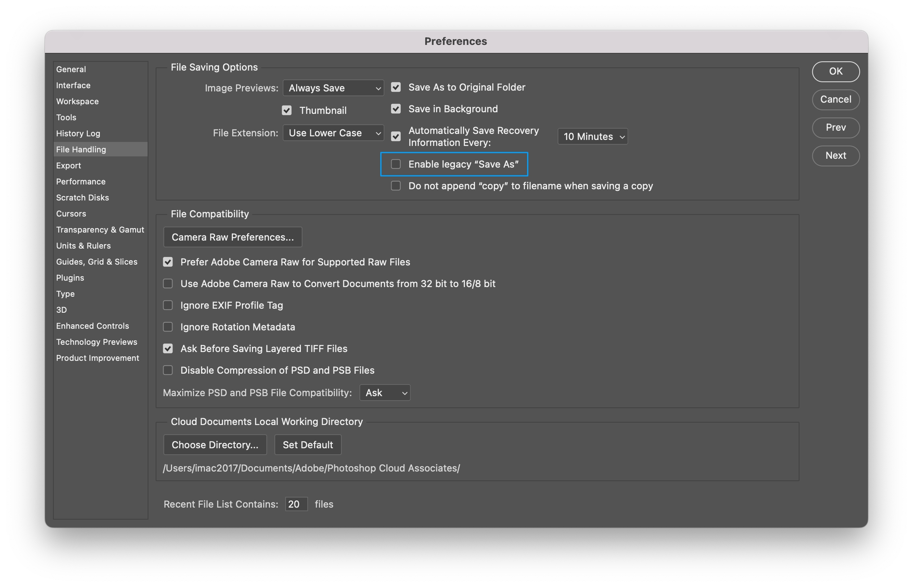Switch to the Performance preferences section
913x587 pixels.
tap(81, 182)
